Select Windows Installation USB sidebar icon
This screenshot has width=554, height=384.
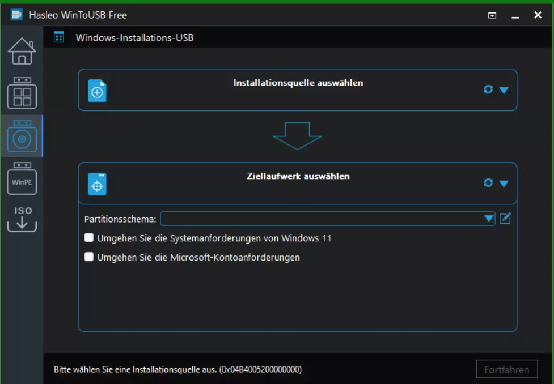tap(22, 136)
